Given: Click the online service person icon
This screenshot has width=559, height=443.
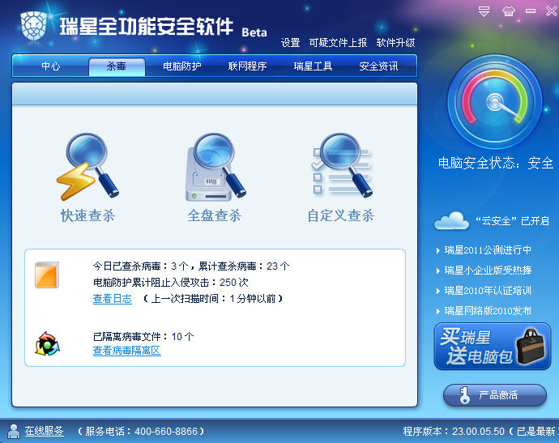Looking at the screenshot, I should (x=14, y=431).
